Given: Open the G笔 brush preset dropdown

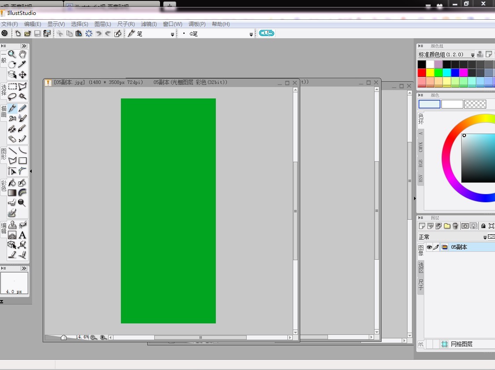Looking at the screenshot, I should (251, 34).
